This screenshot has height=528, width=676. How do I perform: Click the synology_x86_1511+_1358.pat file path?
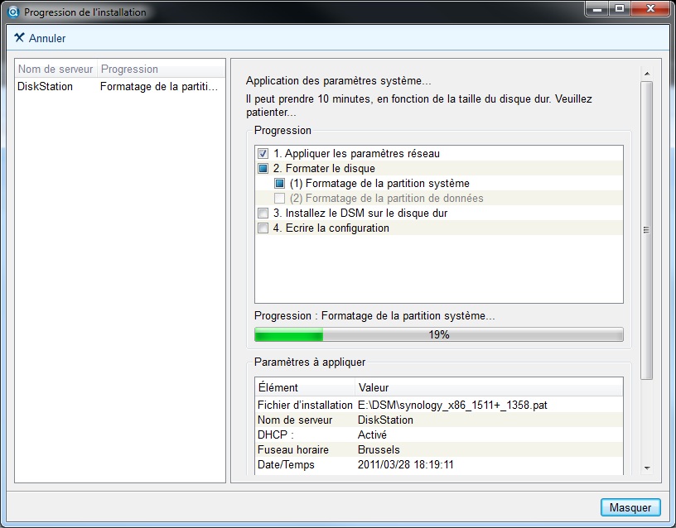452,406
